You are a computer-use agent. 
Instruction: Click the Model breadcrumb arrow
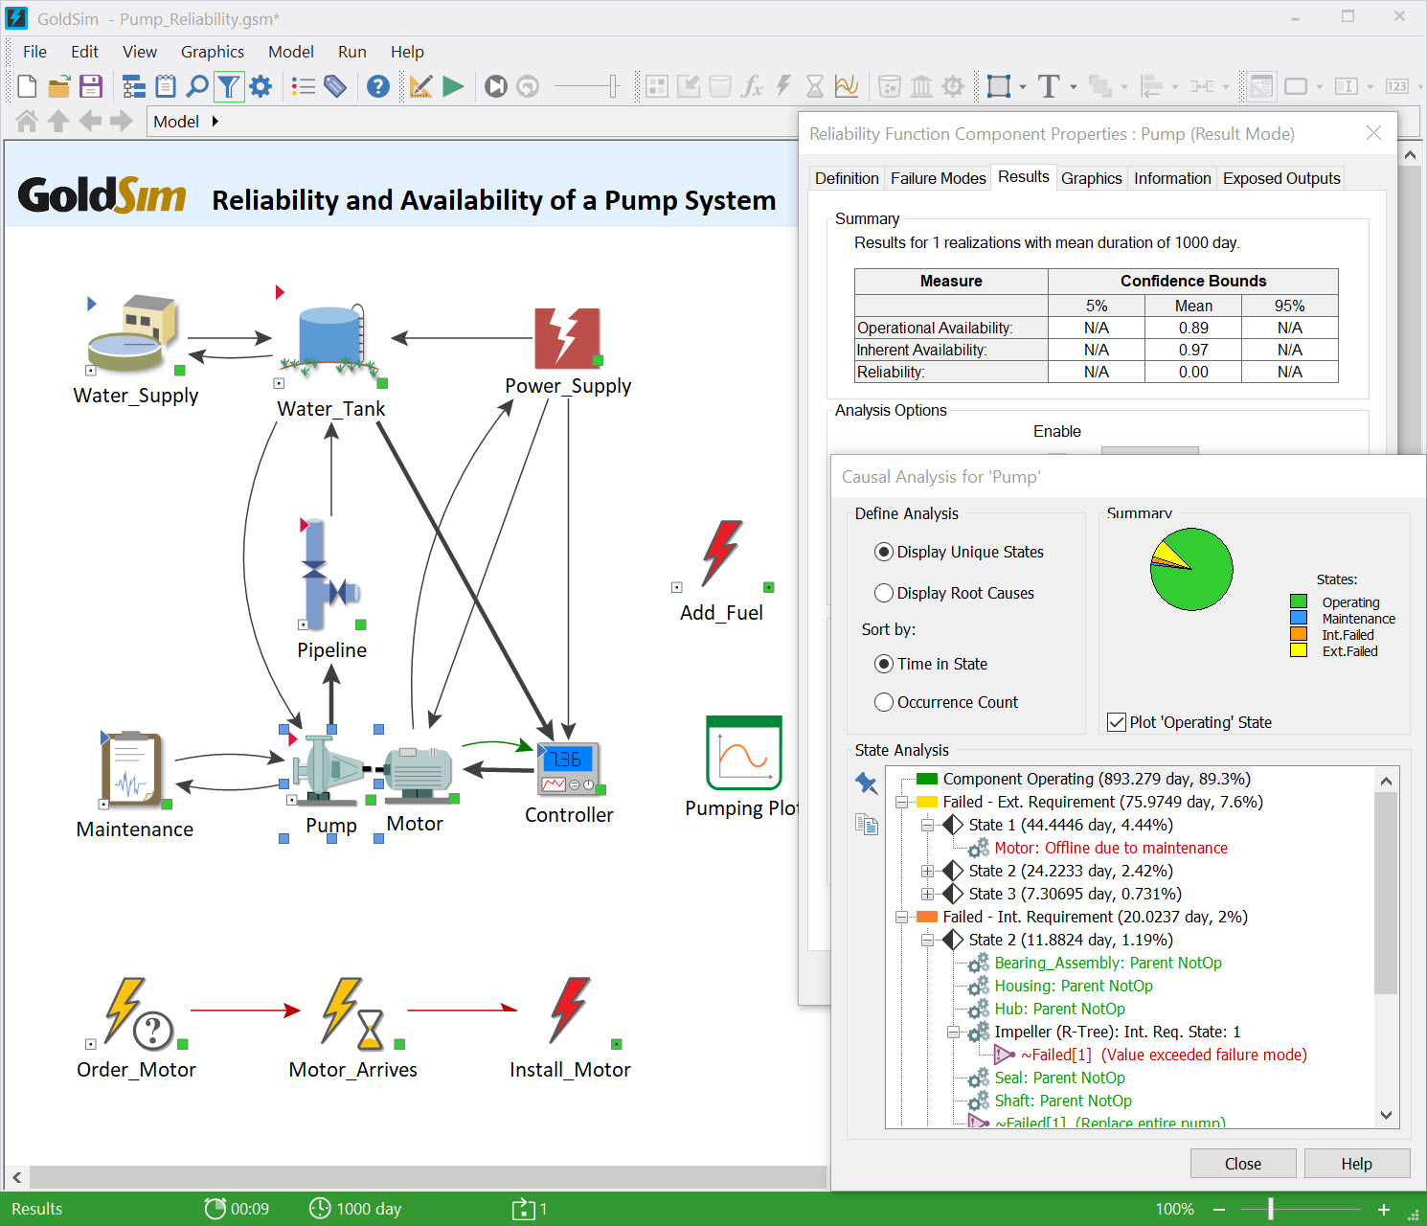(215, 121)
